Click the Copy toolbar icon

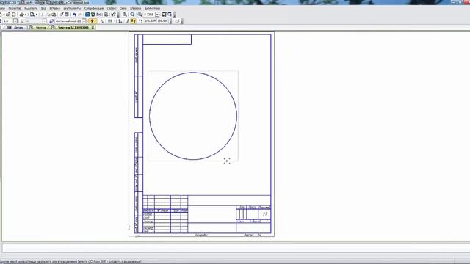[48, 15]
